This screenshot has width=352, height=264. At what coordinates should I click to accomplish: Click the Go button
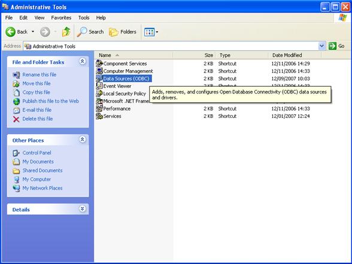(336, 46)
